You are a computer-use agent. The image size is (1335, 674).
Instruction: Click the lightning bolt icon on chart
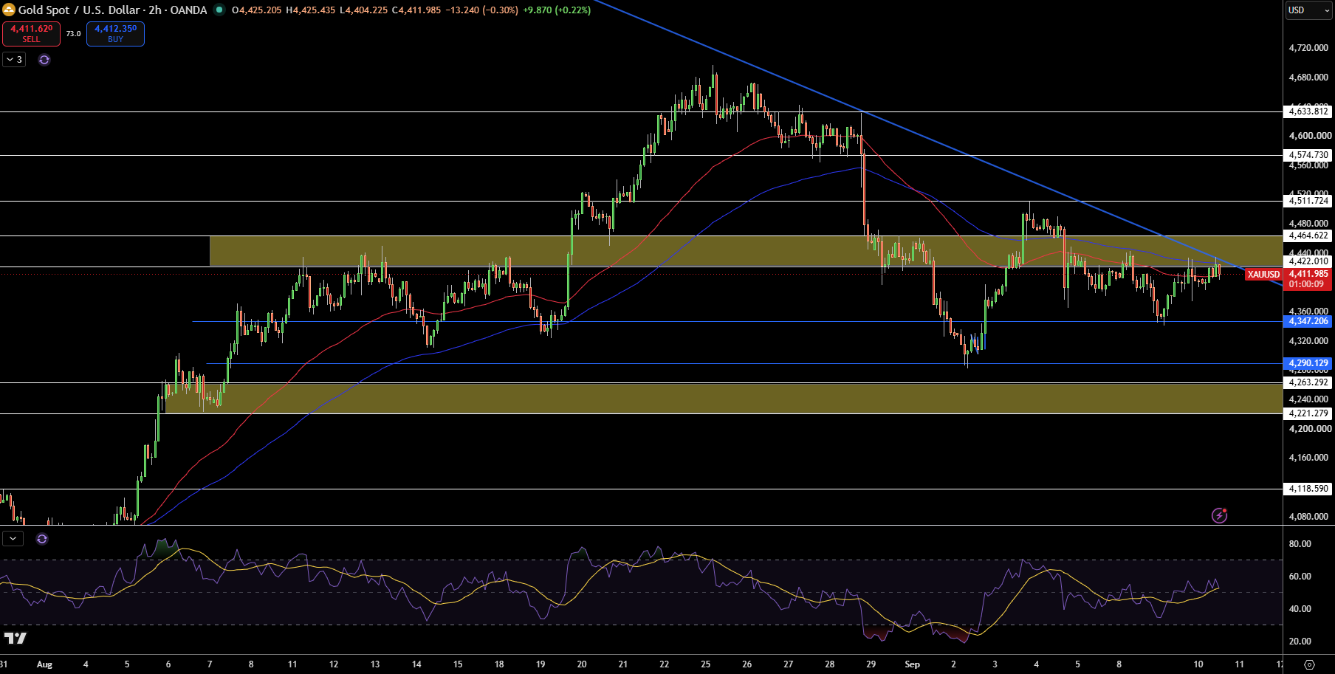click(x=1219, y=515)
